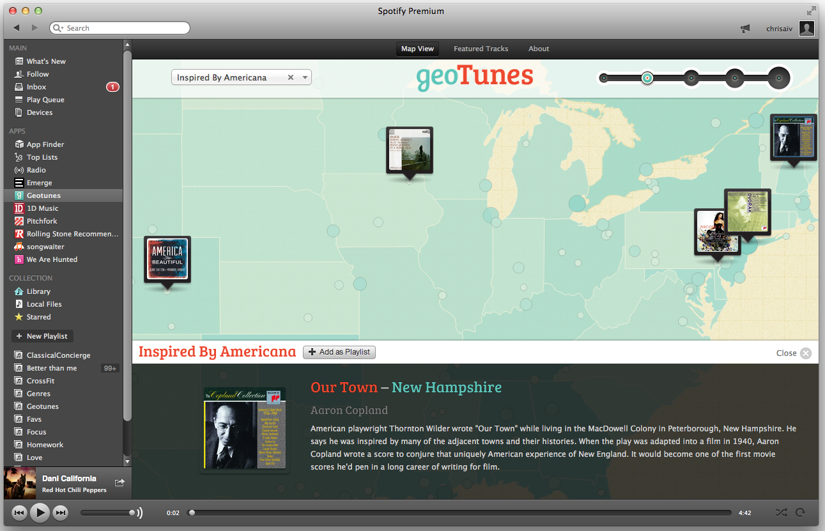Show the Play Queue
Viewport: 825px width, 531px height.
pos(45,100)
